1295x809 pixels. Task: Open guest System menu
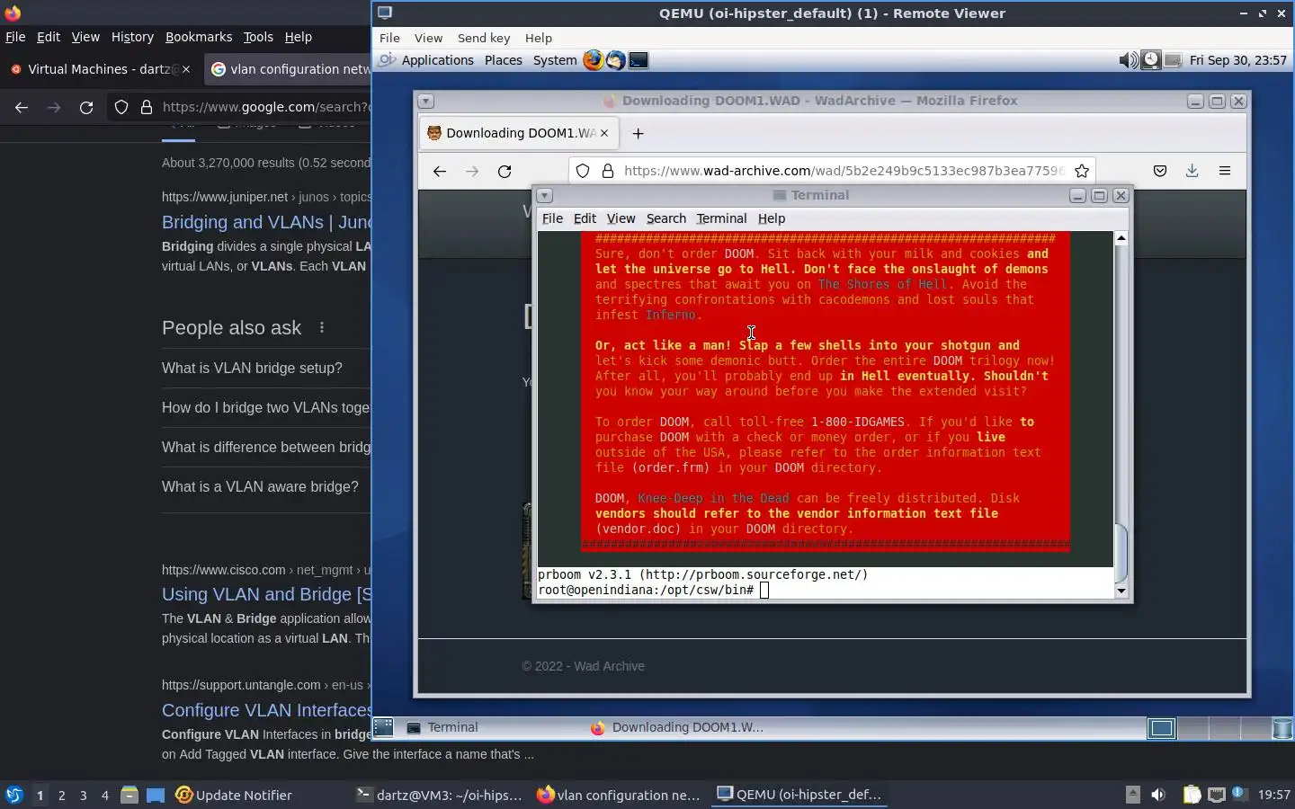point(555,60)
